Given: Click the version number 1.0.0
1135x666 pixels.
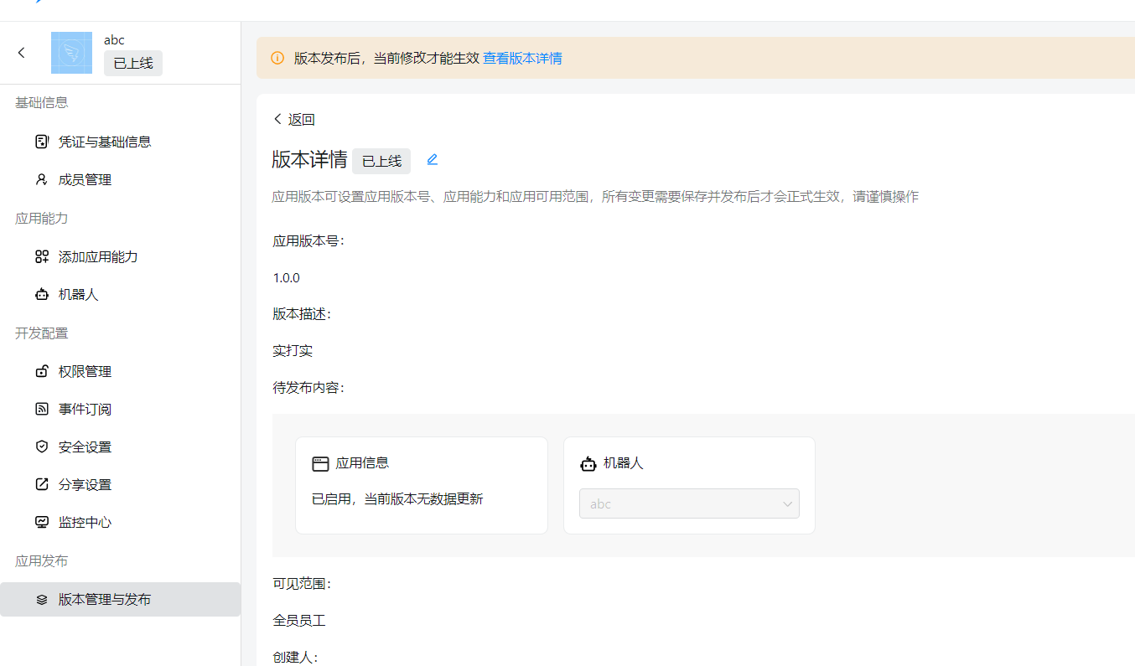Looking at the screenshot, I should 287,277.
